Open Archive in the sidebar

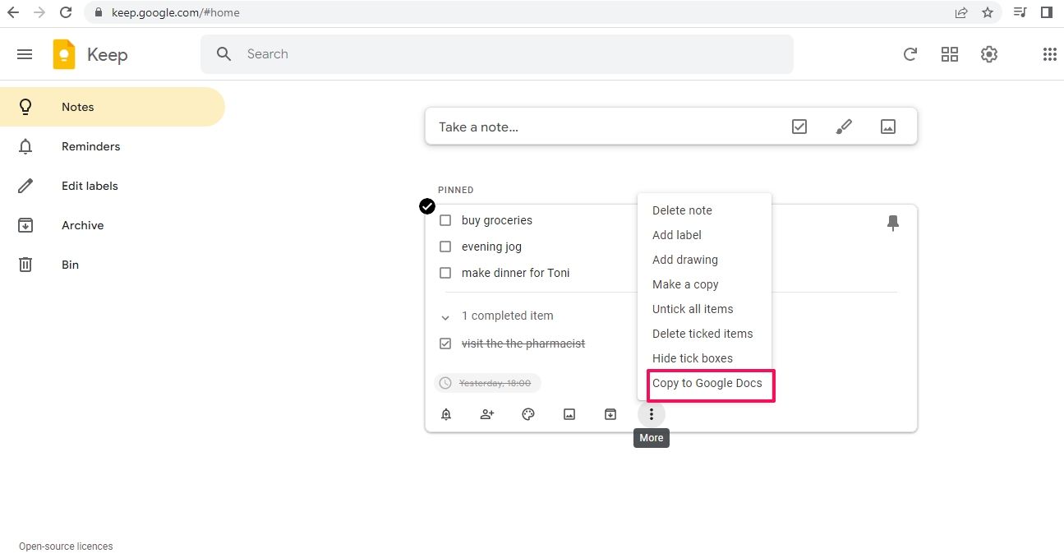pyautogui.click(x=113, y=225)
